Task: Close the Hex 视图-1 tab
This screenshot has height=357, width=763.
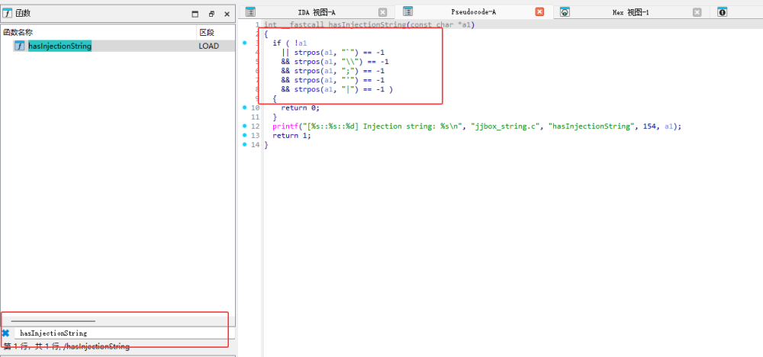Action: (x=697, y=12)
